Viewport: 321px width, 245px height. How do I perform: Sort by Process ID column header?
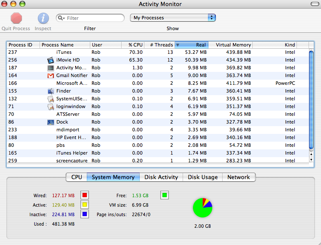[23, 45]
